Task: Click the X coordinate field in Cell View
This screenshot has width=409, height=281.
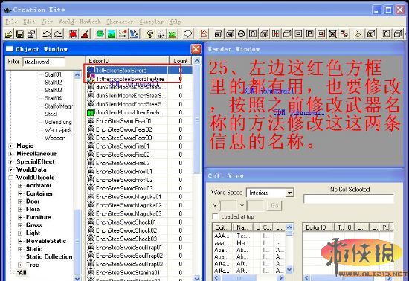Action: (228, 206)
